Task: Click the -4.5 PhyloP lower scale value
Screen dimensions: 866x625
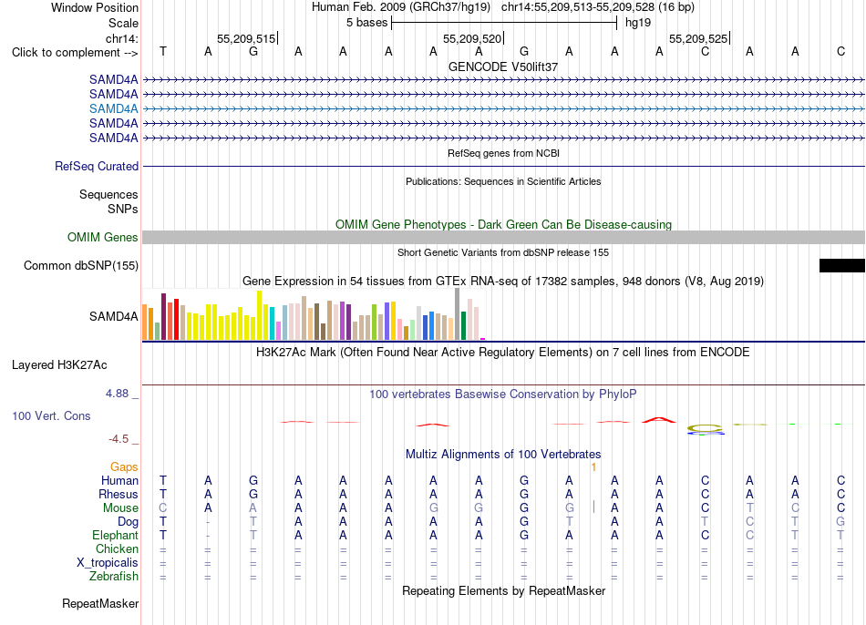Action: (119, 439)
